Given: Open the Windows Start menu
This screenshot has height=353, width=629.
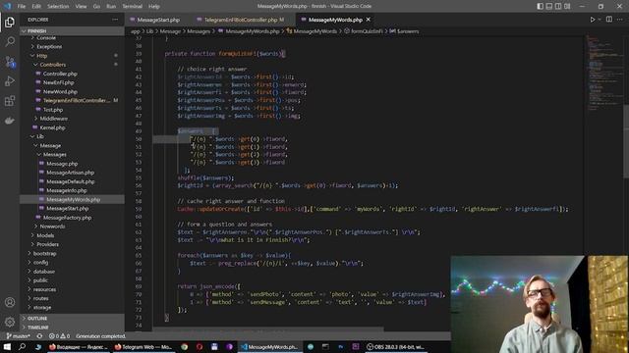Looking at the screenshot, I should pos(7,346).
